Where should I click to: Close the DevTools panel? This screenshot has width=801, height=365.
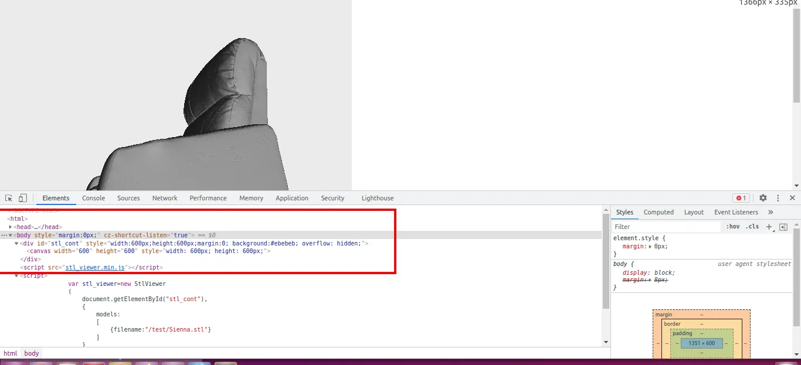click(792, 198)
